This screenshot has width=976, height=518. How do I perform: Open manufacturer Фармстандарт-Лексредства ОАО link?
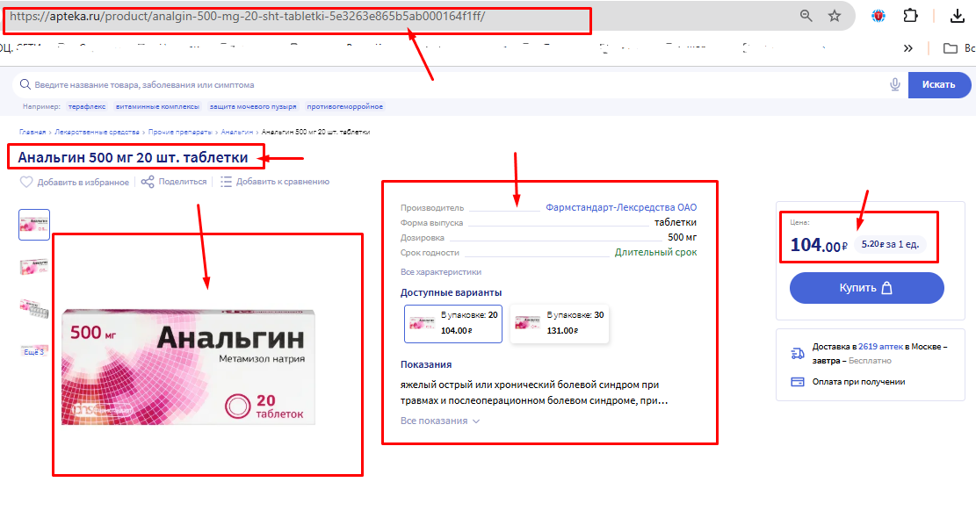click(x=621, y=207)
